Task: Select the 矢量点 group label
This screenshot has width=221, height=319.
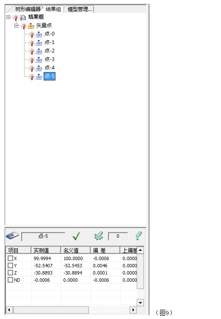Action: [x=44, y=25]
